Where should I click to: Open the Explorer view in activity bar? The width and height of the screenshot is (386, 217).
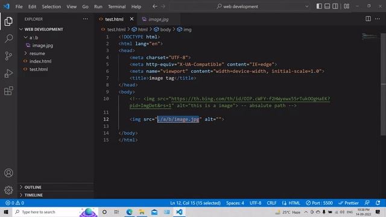(8, 22)
